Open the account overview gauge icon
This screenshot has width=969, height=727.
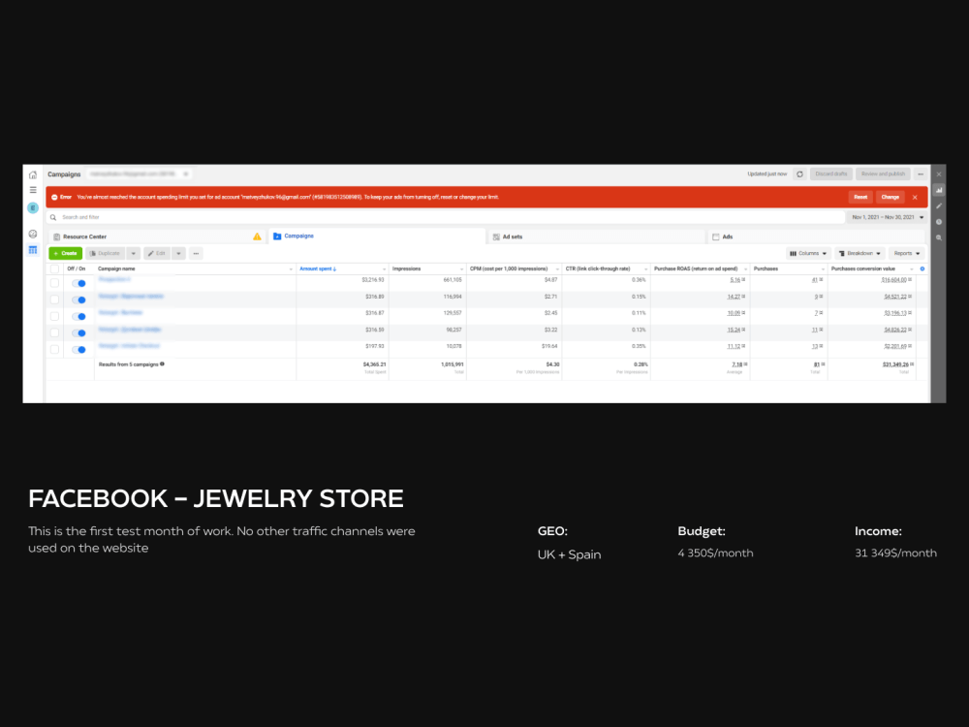pos(33,234)
